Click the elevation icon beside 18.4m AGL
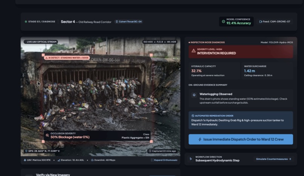 point(59,160)
